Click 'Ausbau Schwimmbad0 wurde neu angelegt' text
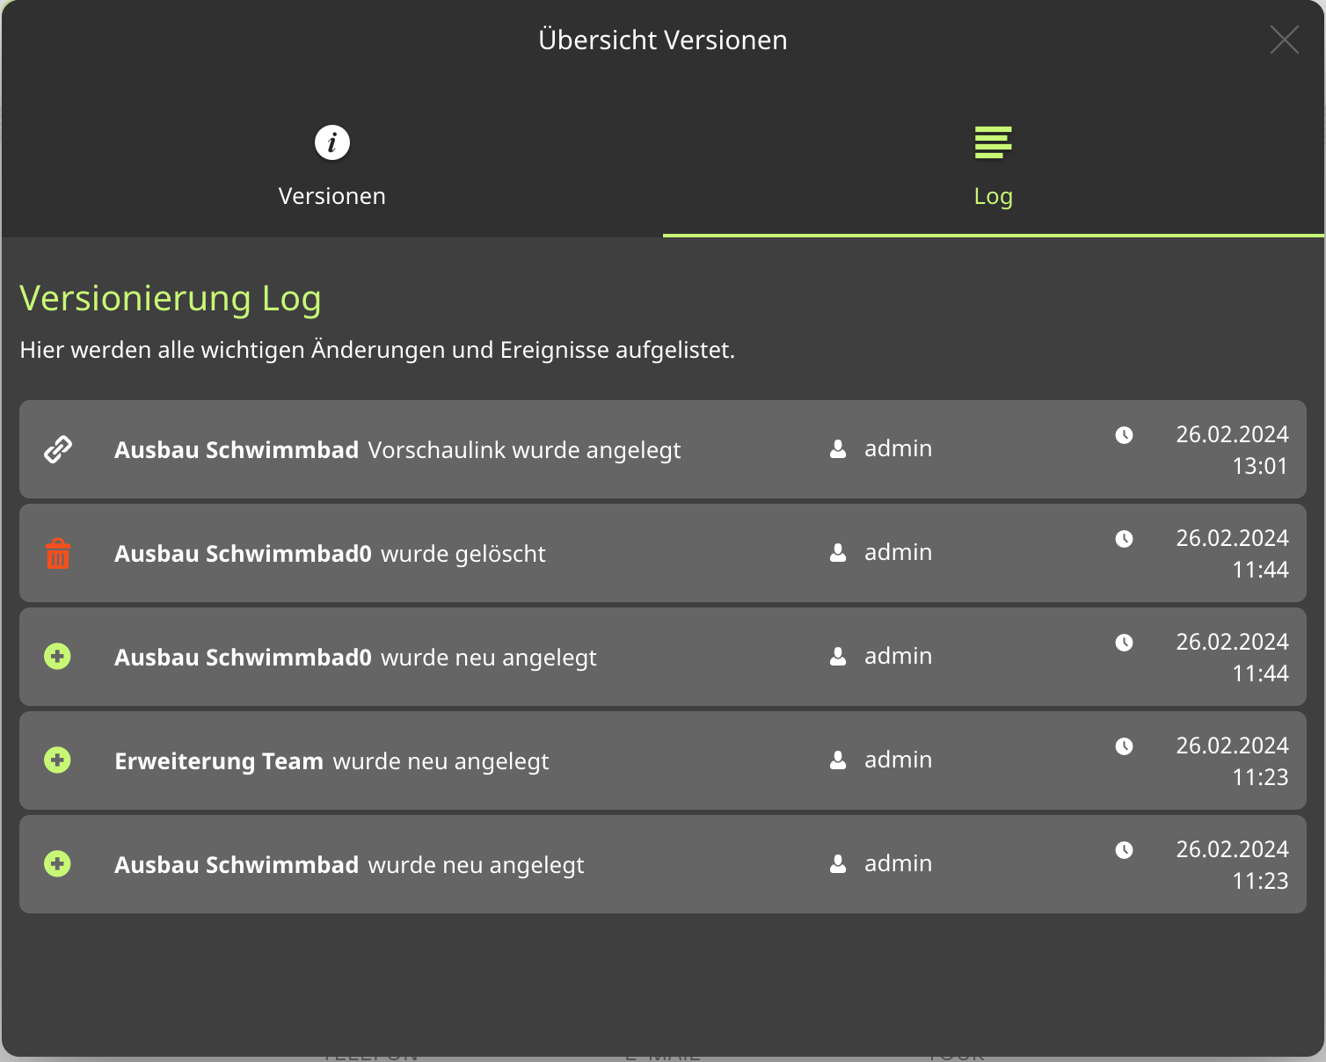The image size is (1326, 1062). (355, 658)
